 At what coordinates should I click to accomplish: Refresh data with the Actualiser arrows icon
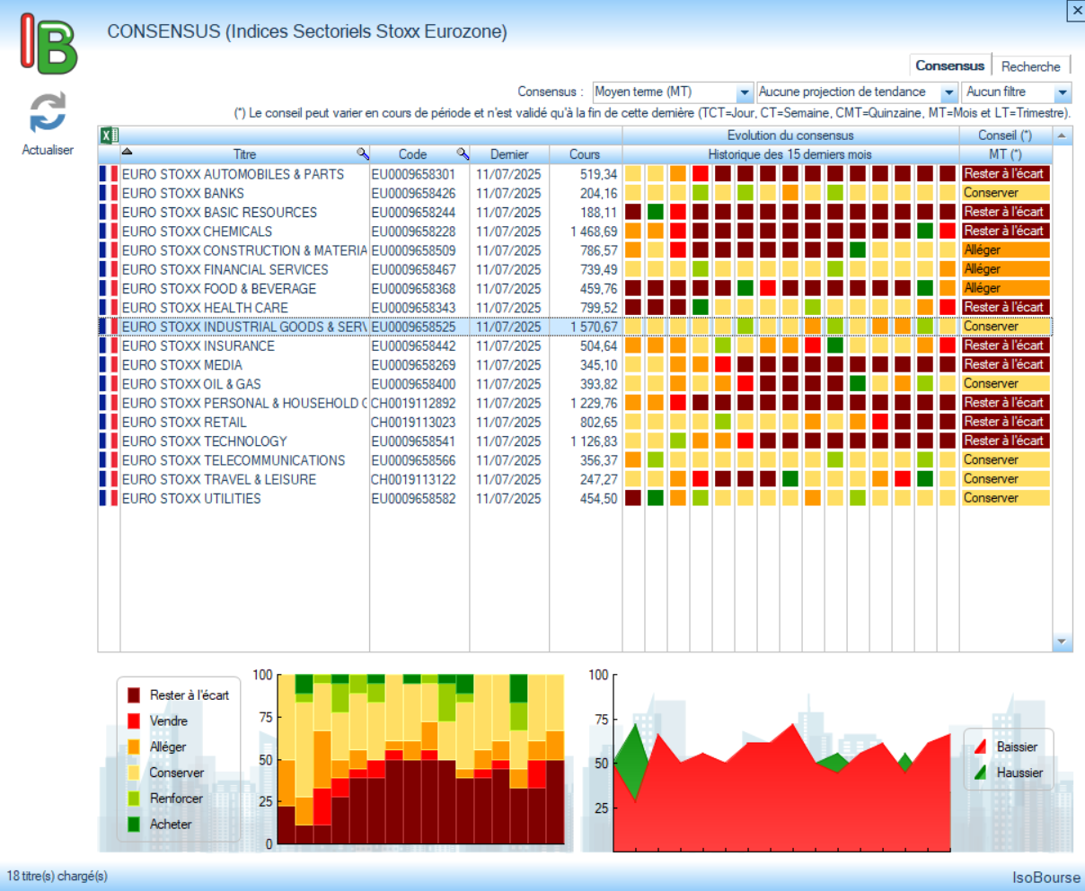pyautogui.click(x=48, y=113)
